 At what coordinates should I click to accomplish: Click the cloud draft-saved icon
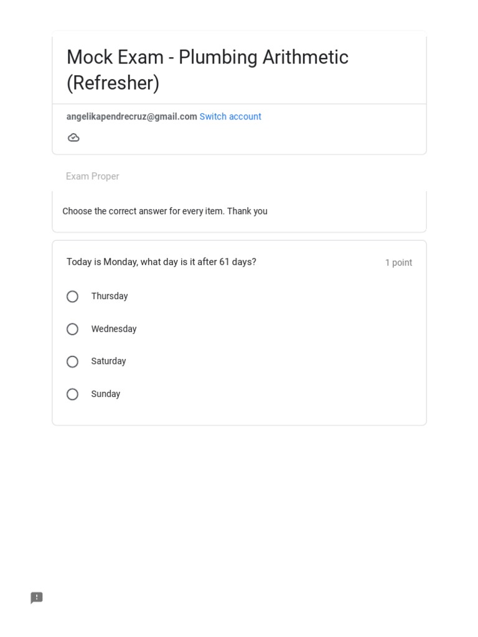click(73, 137)
